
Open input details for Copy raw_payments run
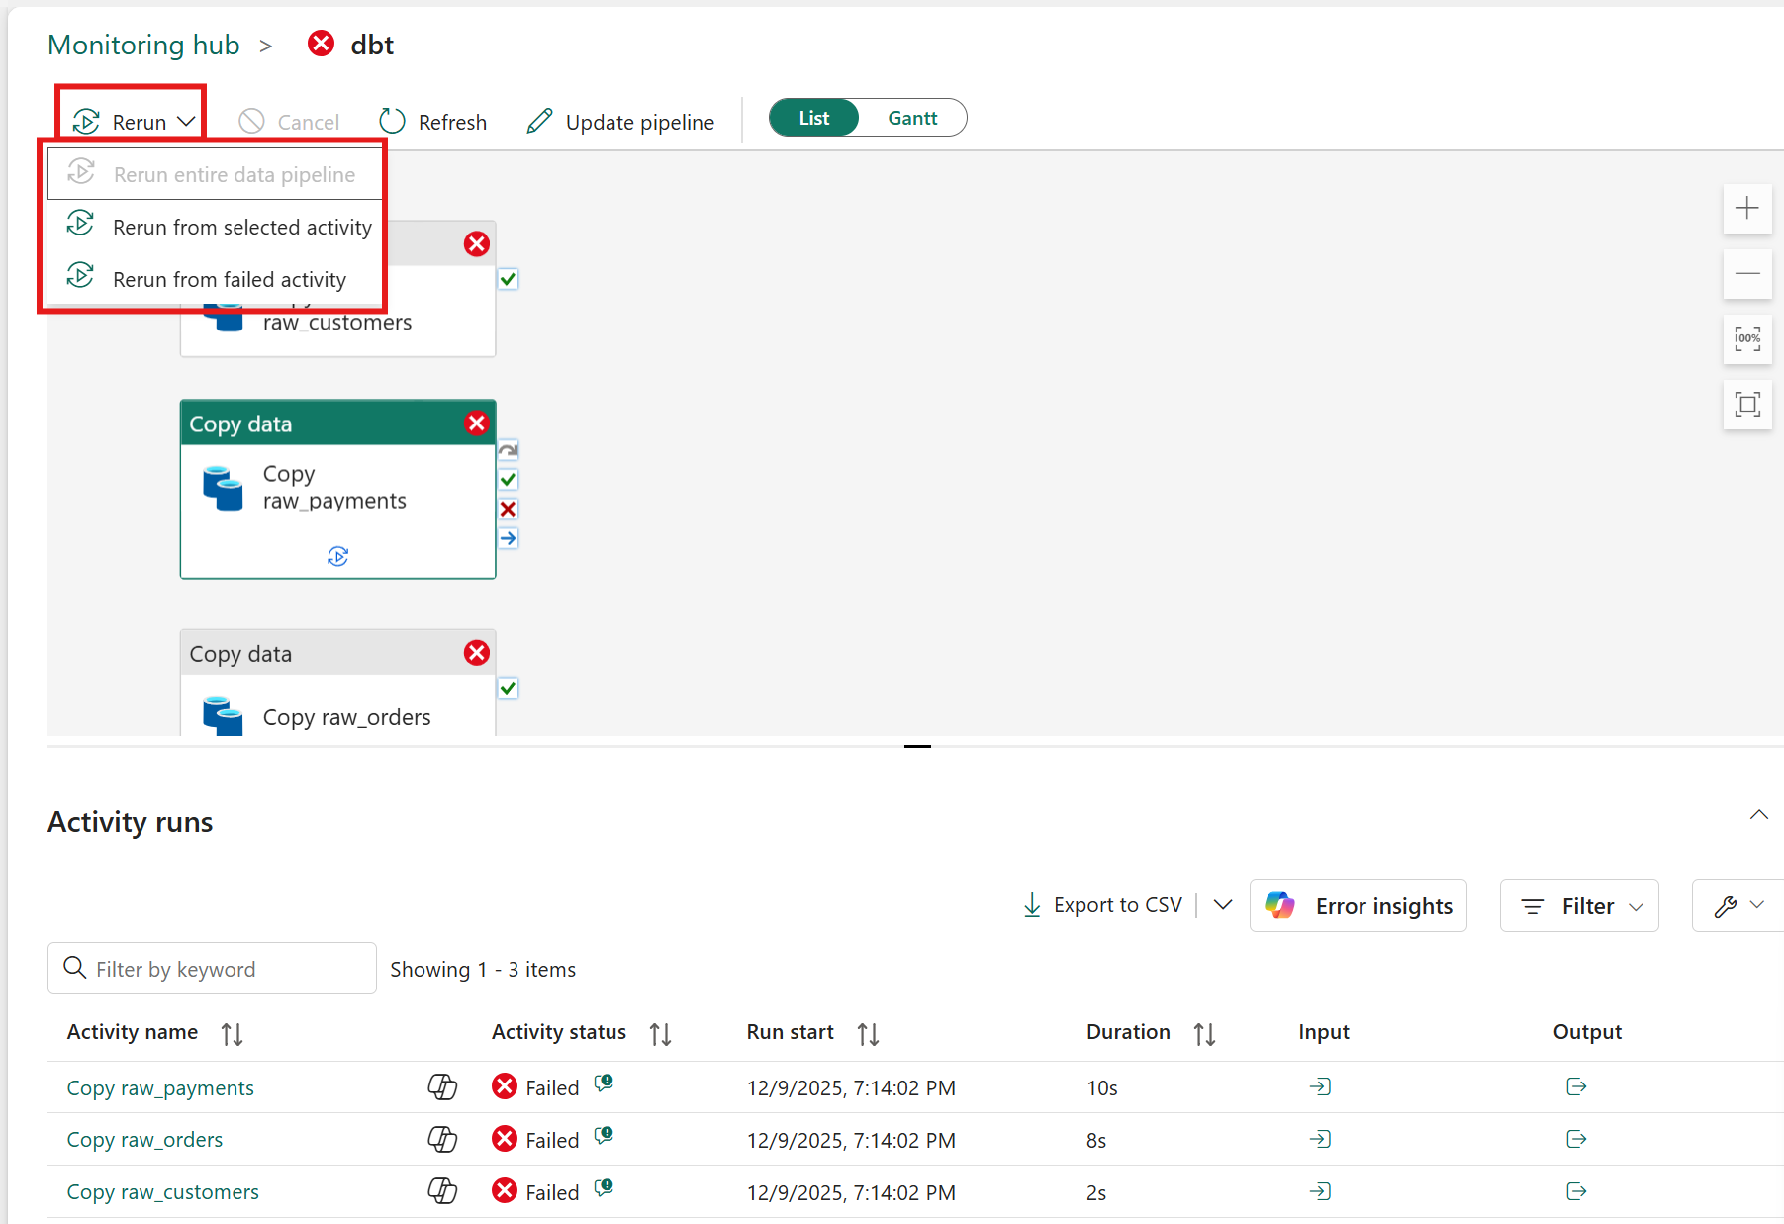[1320, 1086]
